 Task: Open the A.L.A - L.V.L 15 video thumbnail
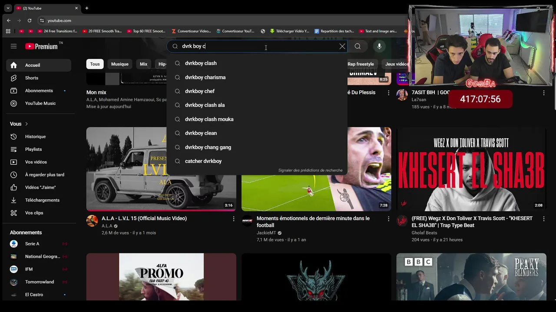tap(161, 169)
